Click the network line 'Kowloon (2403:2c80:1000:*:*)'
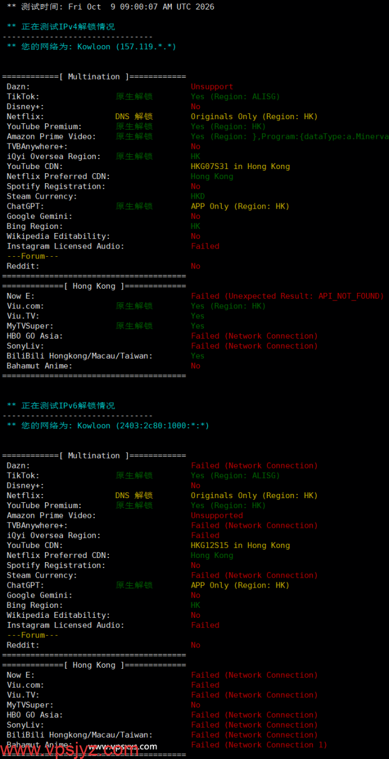Image resolution: width=389 pixels, height=759 pixels. click(x=144, y=426)
